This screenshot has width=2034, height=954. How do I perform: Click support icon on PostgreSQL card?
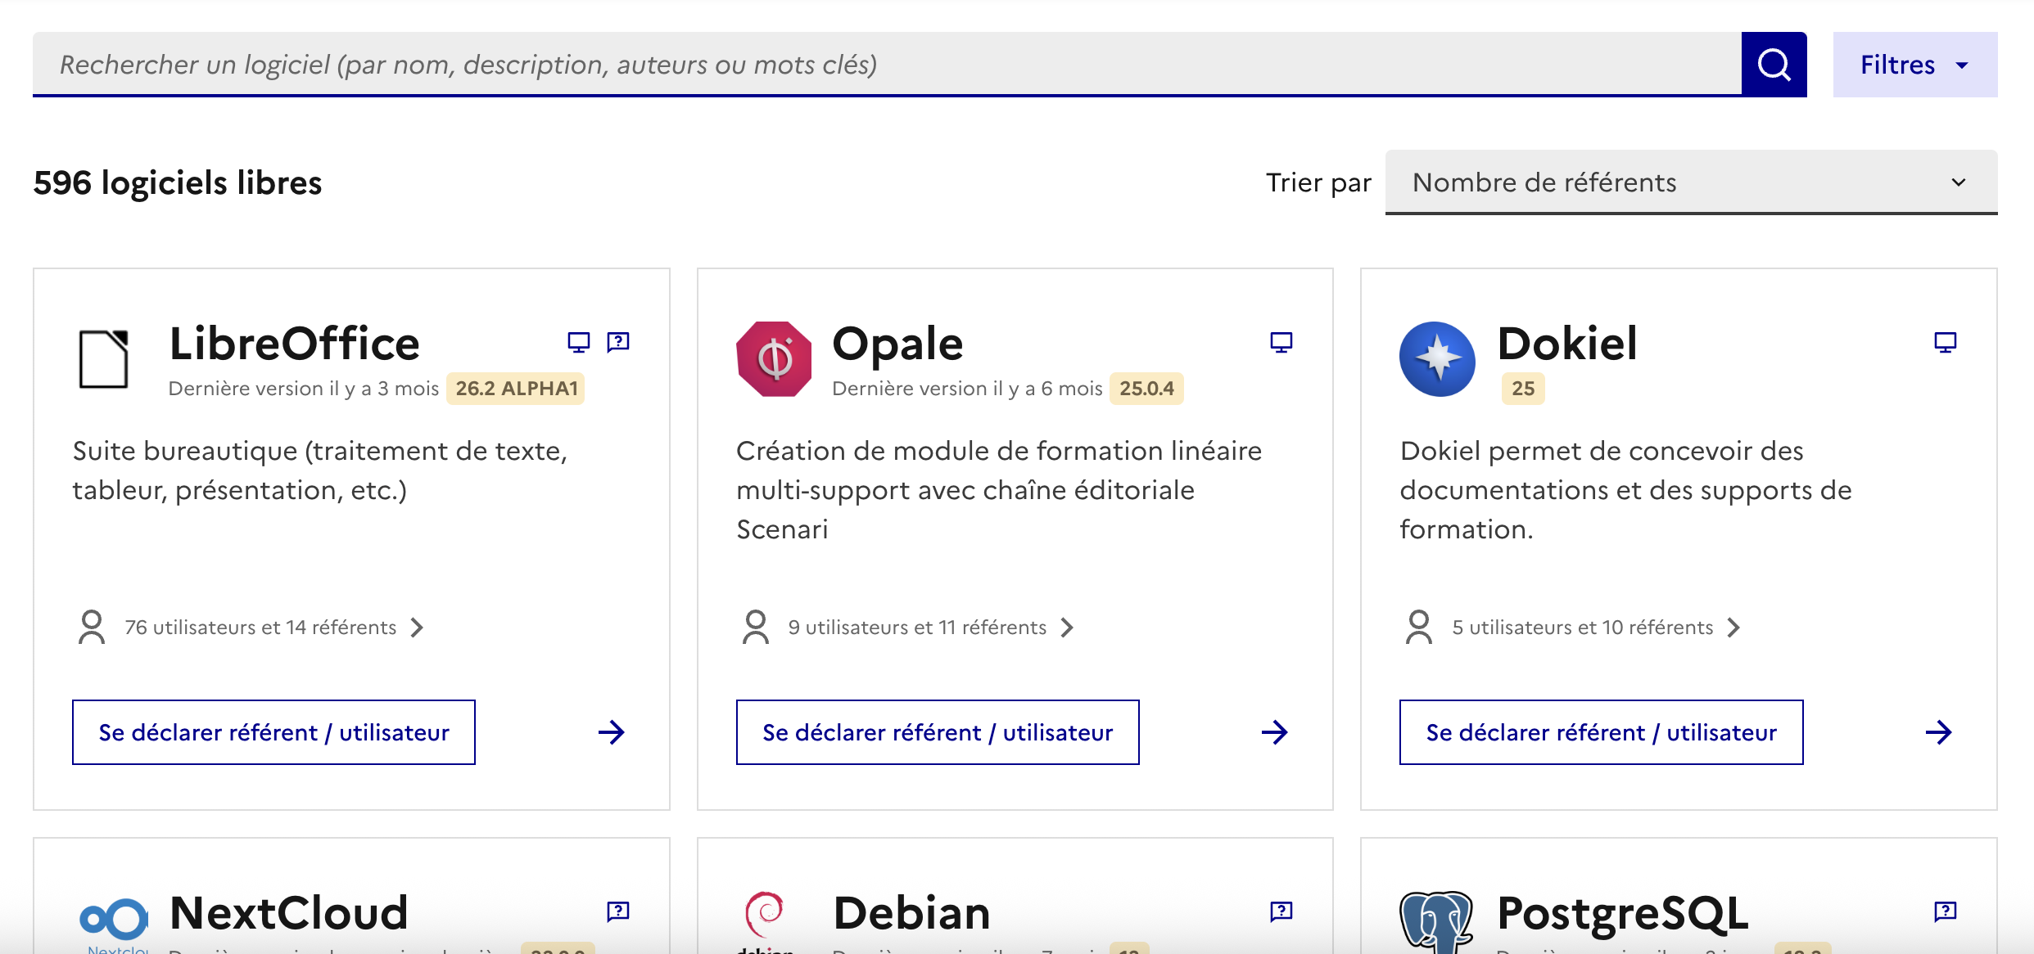pos(1946,911)
